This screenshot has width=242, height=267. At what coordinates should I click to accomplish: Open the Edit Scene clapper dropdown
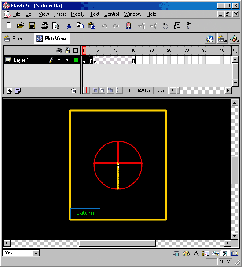click(x=222, y=39)
